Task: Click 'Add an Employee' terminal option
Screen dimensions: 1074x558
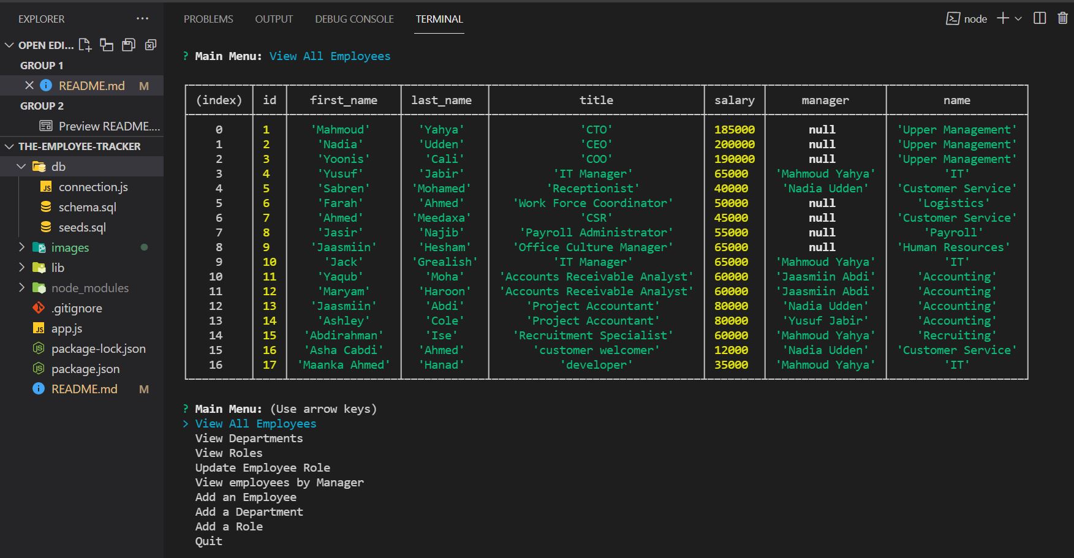Action: 246,497
